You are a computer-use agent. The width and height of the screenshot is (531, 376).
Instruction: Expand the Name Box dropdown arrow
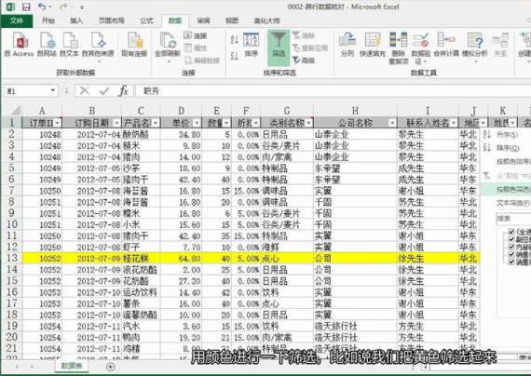(53, 90)
